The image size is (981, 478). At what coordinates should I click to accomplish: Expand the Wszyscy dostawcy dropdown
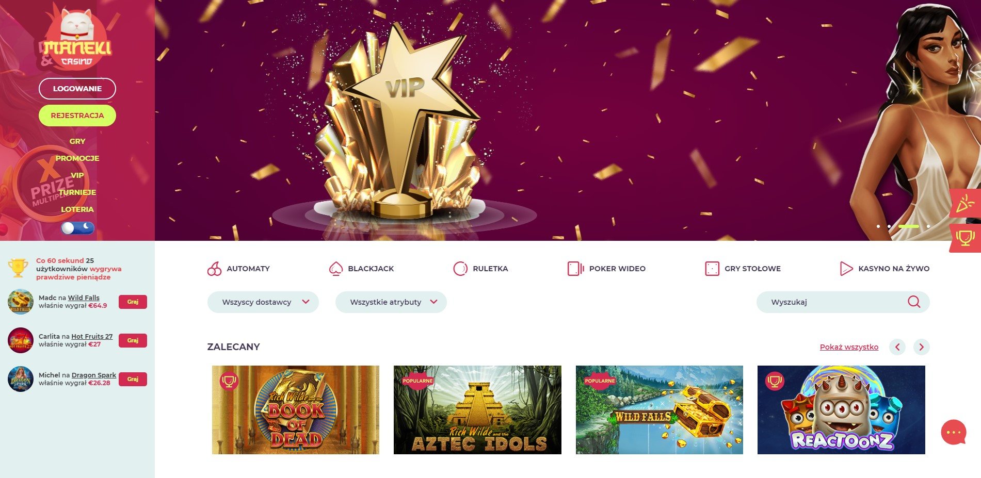point(263,302)
